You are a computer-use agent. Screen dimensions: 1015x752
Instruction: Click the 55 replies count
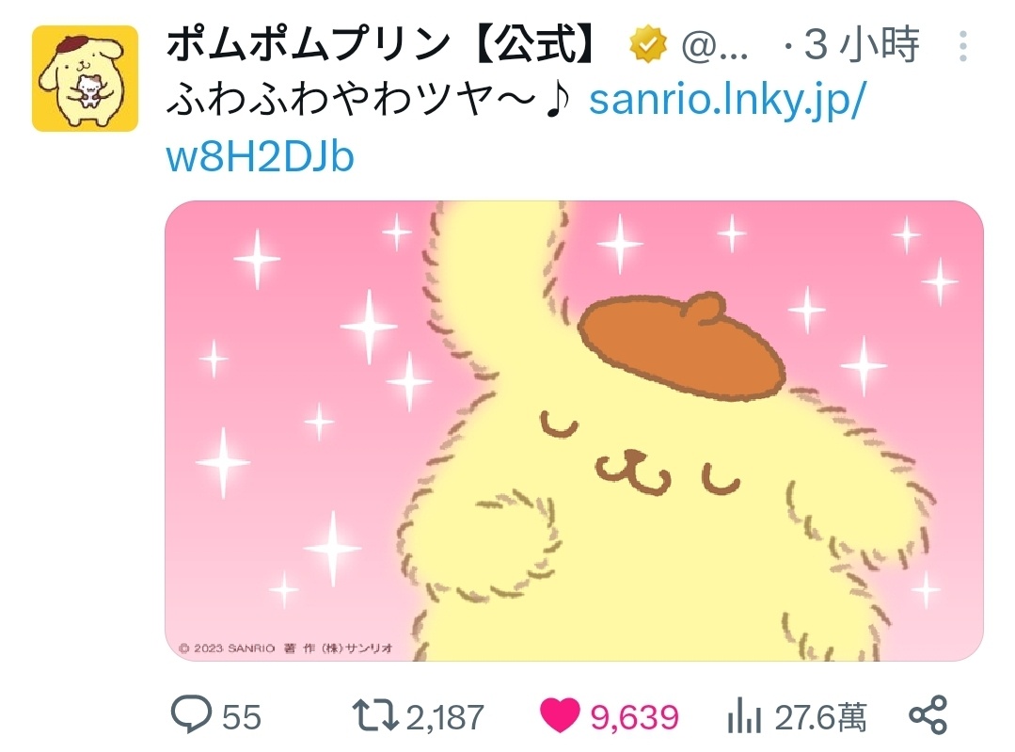coord(242,717)
